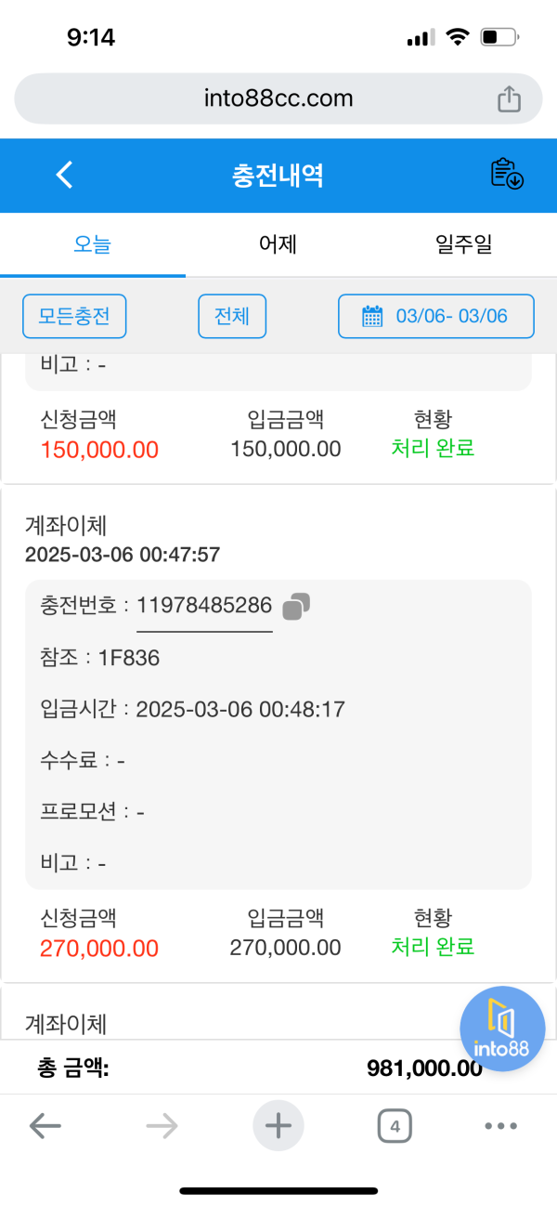The height and width of the screenshot is (1206, 557).
Task: Open browser more options three-dot menu
Action: tap(501, 1127)
